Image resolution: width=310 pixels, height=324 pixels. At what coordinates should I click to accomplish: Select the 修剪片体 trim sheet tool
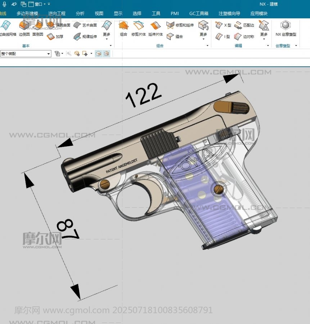coord(139,28)
